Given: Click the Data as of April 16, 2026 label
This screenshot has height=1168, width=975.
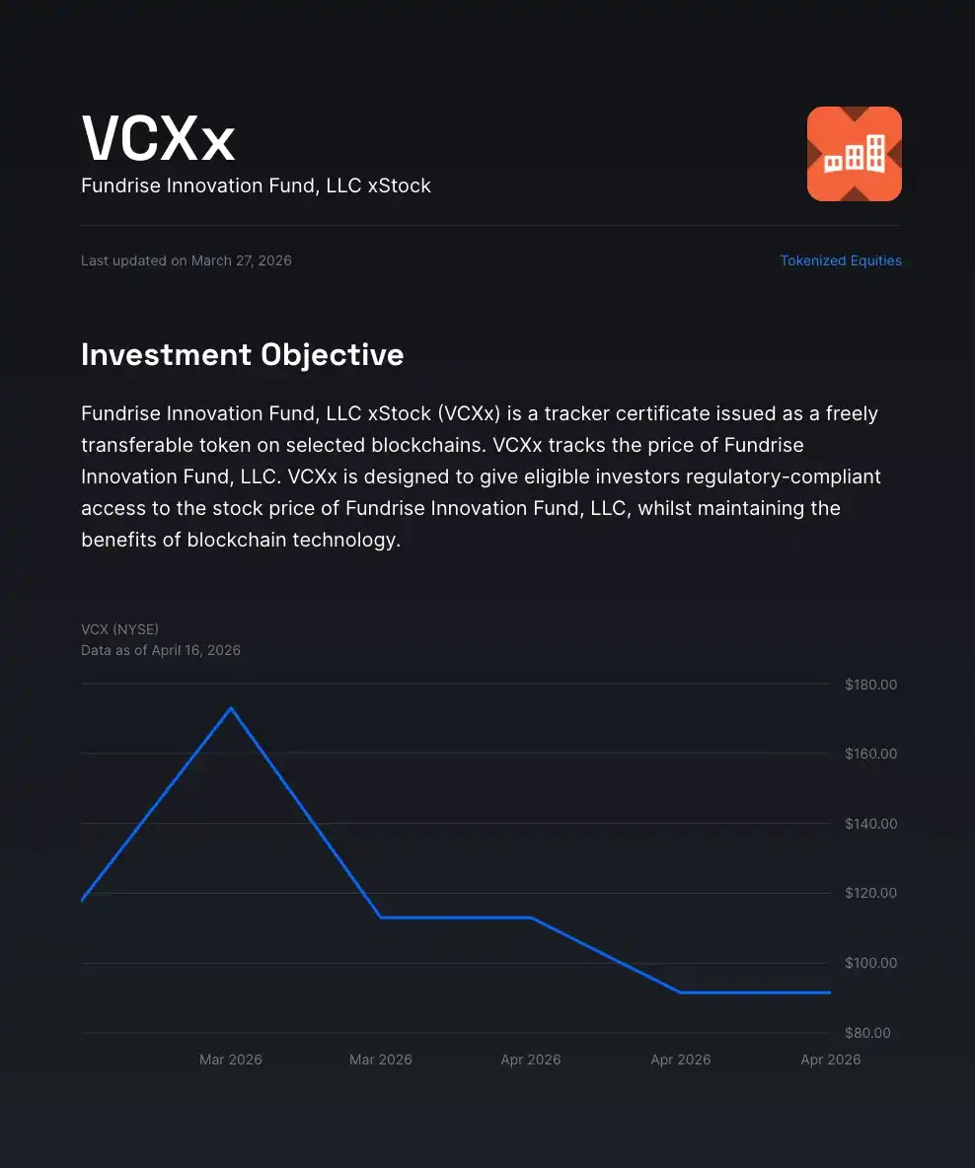Looking at the screenshot, I should click(x=161, y=650).
